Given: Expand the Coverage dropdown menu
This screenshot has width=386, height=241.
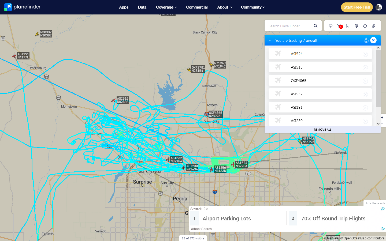Looking at the screenshot, I should [x=166, y=7].
